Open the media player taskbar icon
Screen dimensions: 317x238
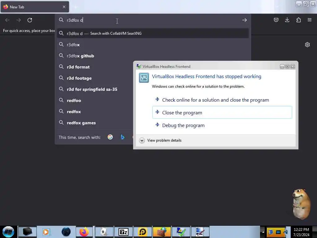46,232
